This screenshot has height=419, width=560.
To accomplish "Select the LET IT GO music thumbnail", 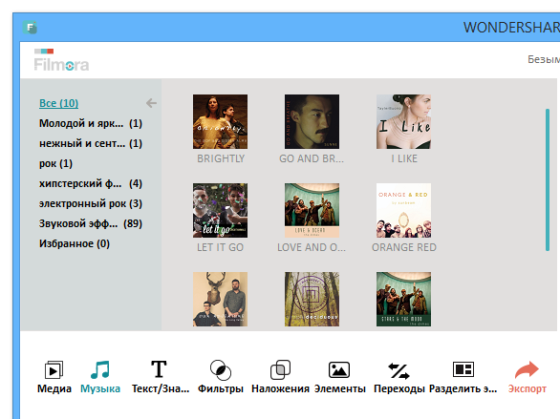I will 221,210.
